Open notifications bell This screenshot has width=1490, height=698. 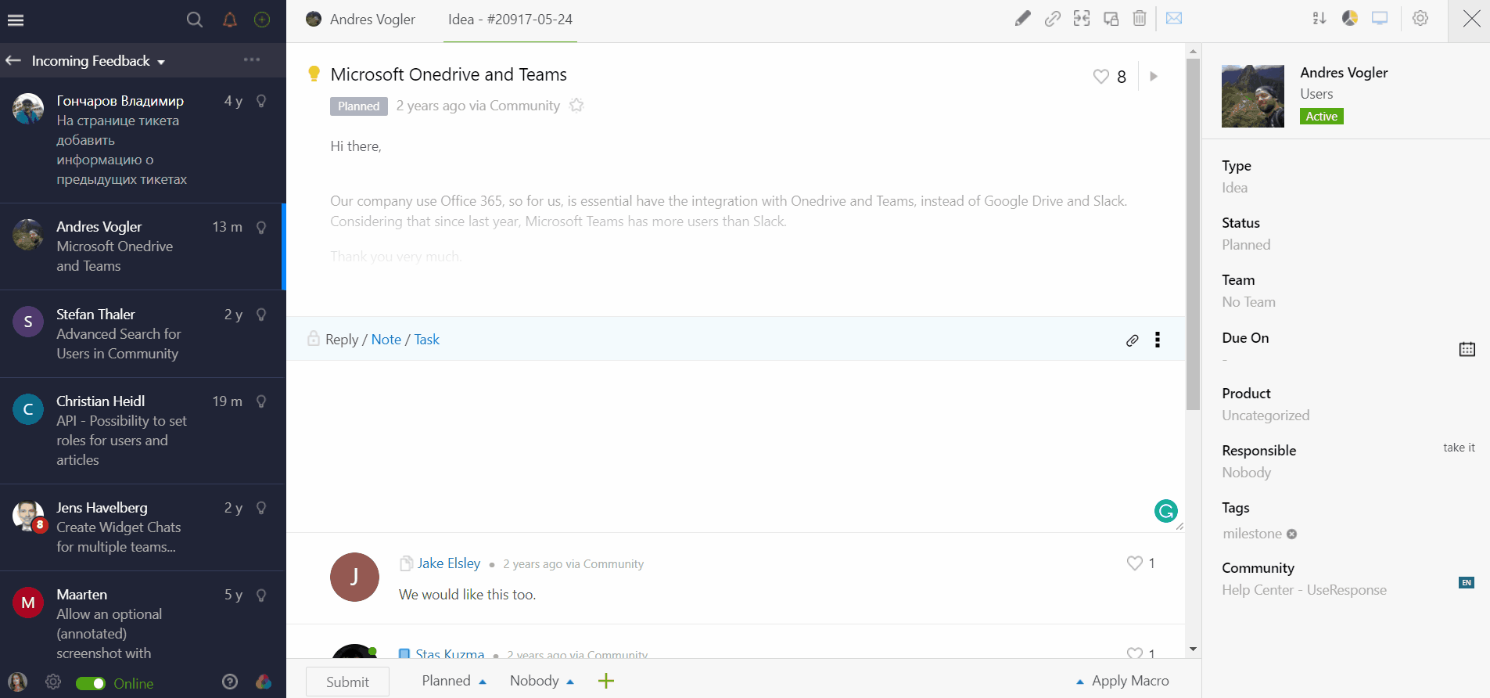(229, 20)
